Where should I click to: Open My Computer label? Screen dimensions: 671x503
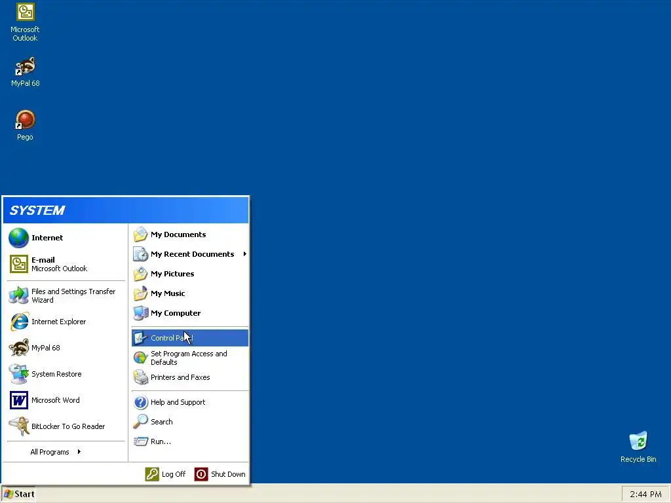coord(176,313)
